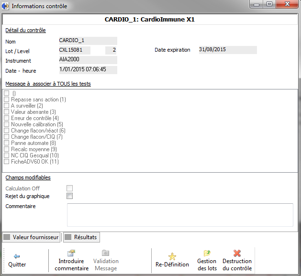
Task: Minimize the Informations contrôle window
Action: [256, 4]
